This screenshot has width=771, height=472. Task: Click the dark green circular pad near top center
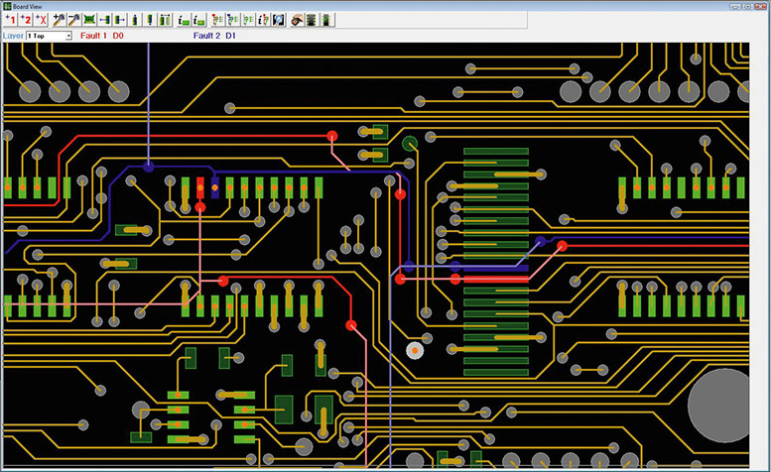coord(409,144)
